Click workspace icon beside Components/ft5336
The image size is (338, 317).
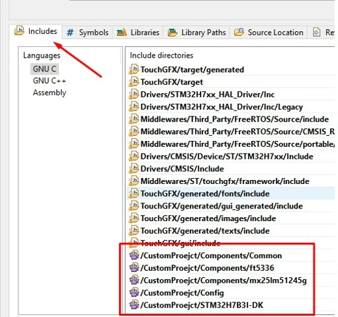click(x=134, y=267)
